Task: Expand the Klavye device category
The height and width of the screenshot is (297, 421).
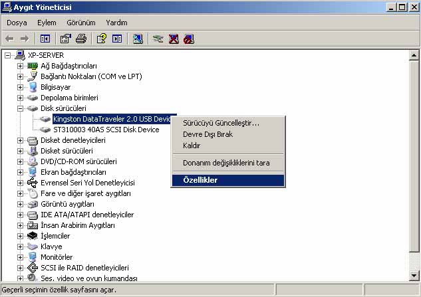Action: (20, 247)
